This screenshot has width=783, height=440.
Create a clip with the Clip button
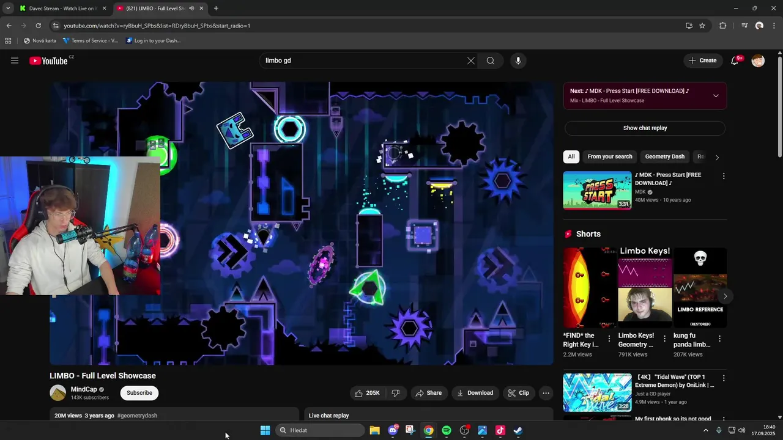pos(519,393)
